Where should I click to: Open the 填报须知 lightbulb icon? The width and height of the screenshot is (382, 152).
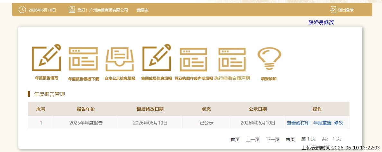pos(269,59)
